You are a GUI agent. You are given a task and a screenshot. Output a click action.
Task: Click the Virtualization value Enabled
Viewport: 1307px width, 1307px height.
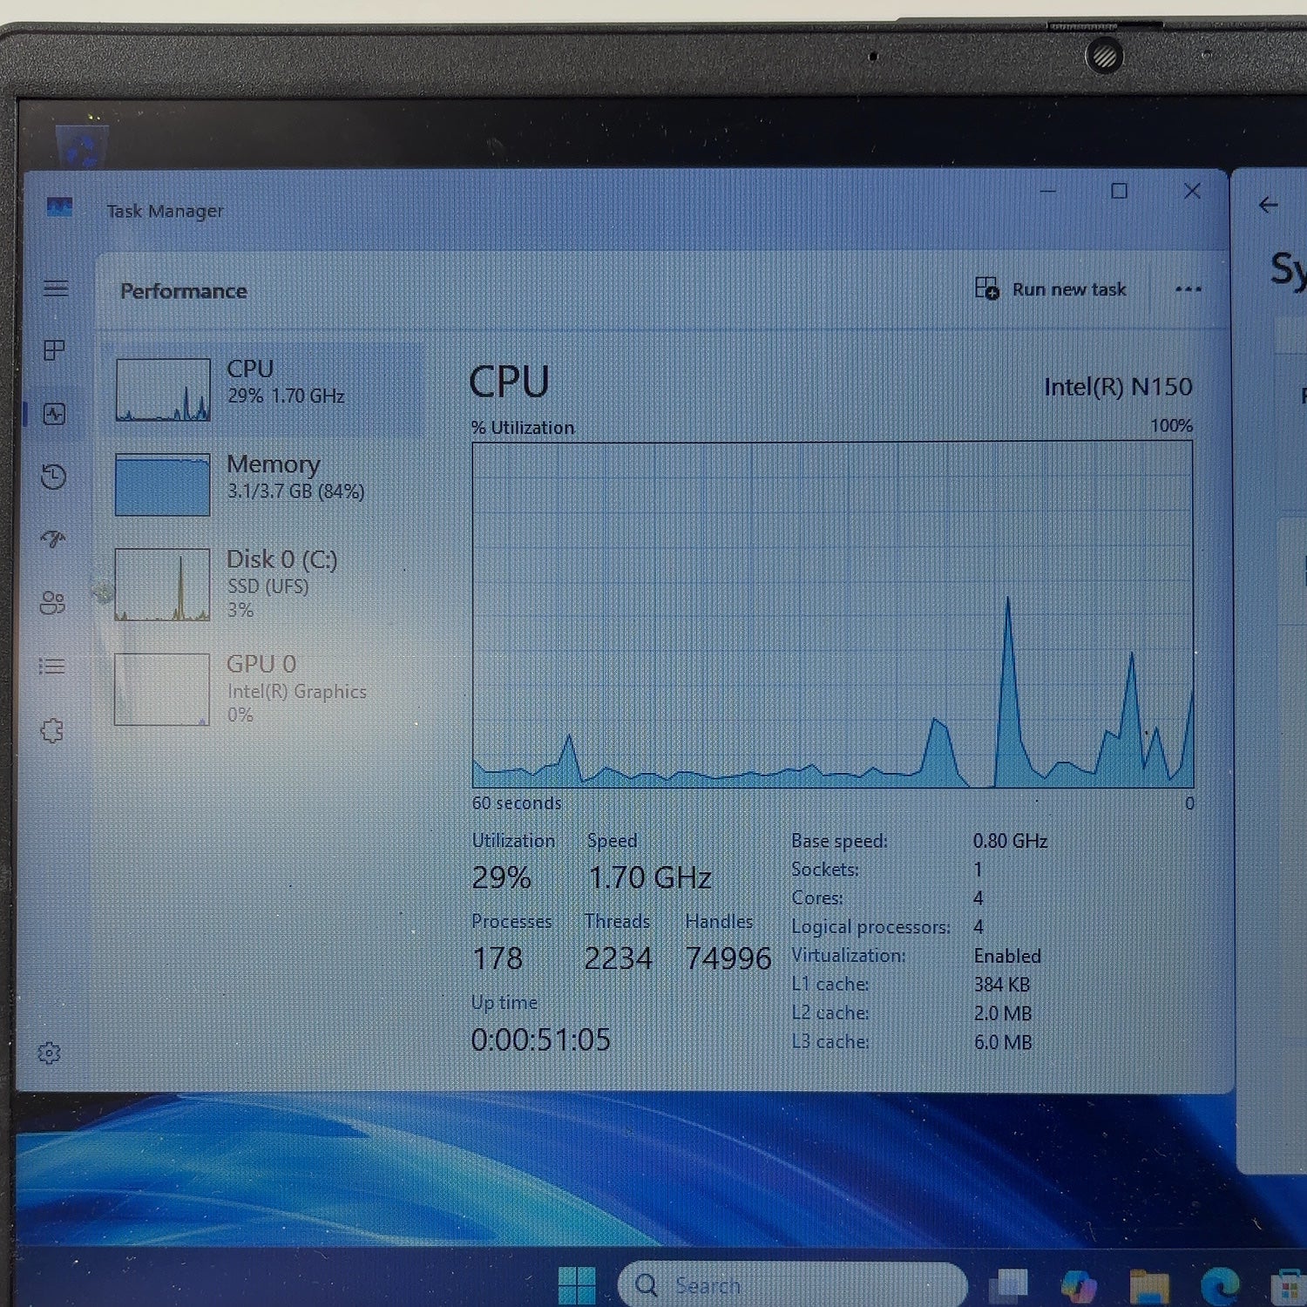(1007, 956)
